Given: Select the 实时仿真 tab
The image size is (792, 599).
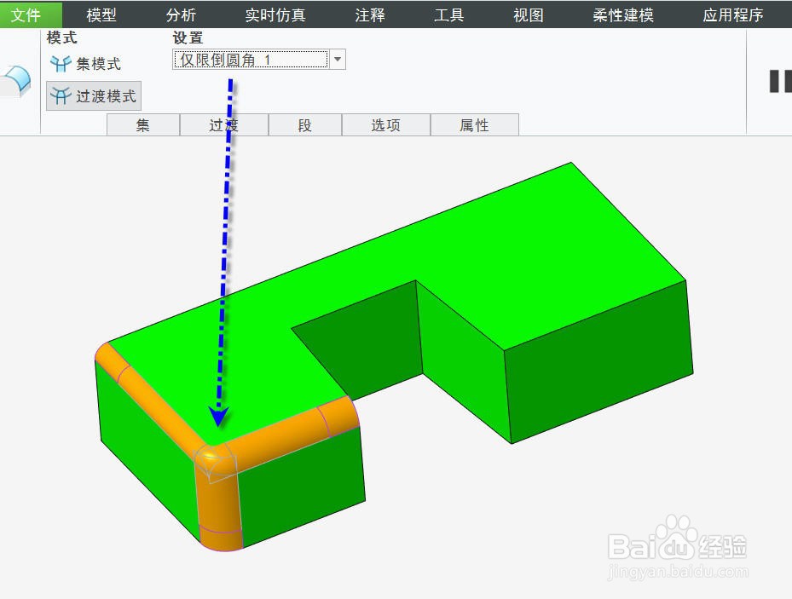Looking at the screenshot, I should tap(275, 14).
